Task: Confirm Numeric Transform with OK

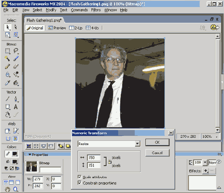Action: (x=157, y=142)
